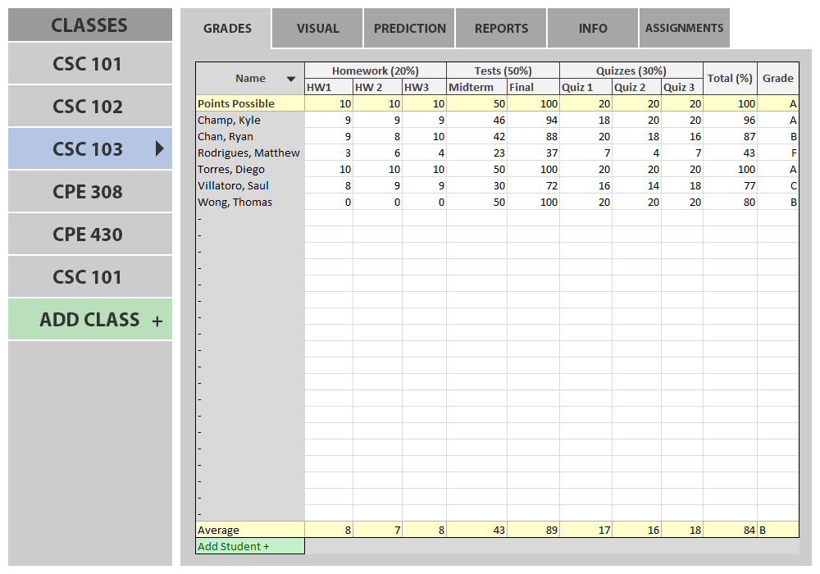Open the CPE 308 class
820x574 pixels.
[x=89, y=192]
